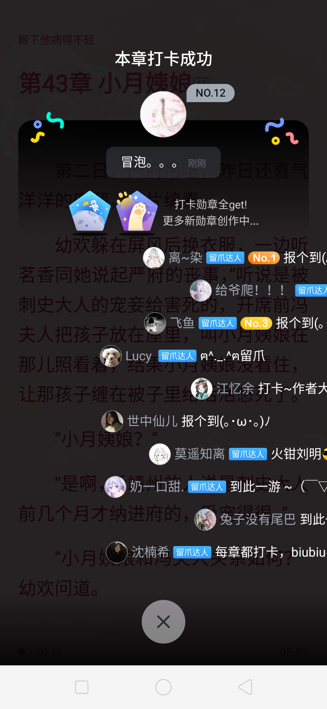Tap the moon astronaut medal badge
Screen dimensions: 327x709
pyautogui.click(x=90, y=213)
